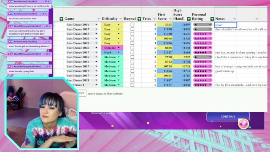Tick Banned checkbox in row with first score 11177

[x=132, y=85]
